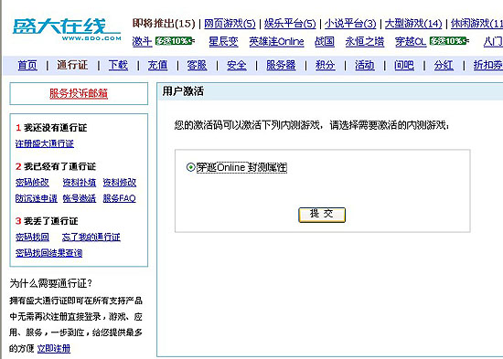Screen dimensions: 503x359
Task: Select the 穿越Online 封测属性 radio button
Action: 190,167
